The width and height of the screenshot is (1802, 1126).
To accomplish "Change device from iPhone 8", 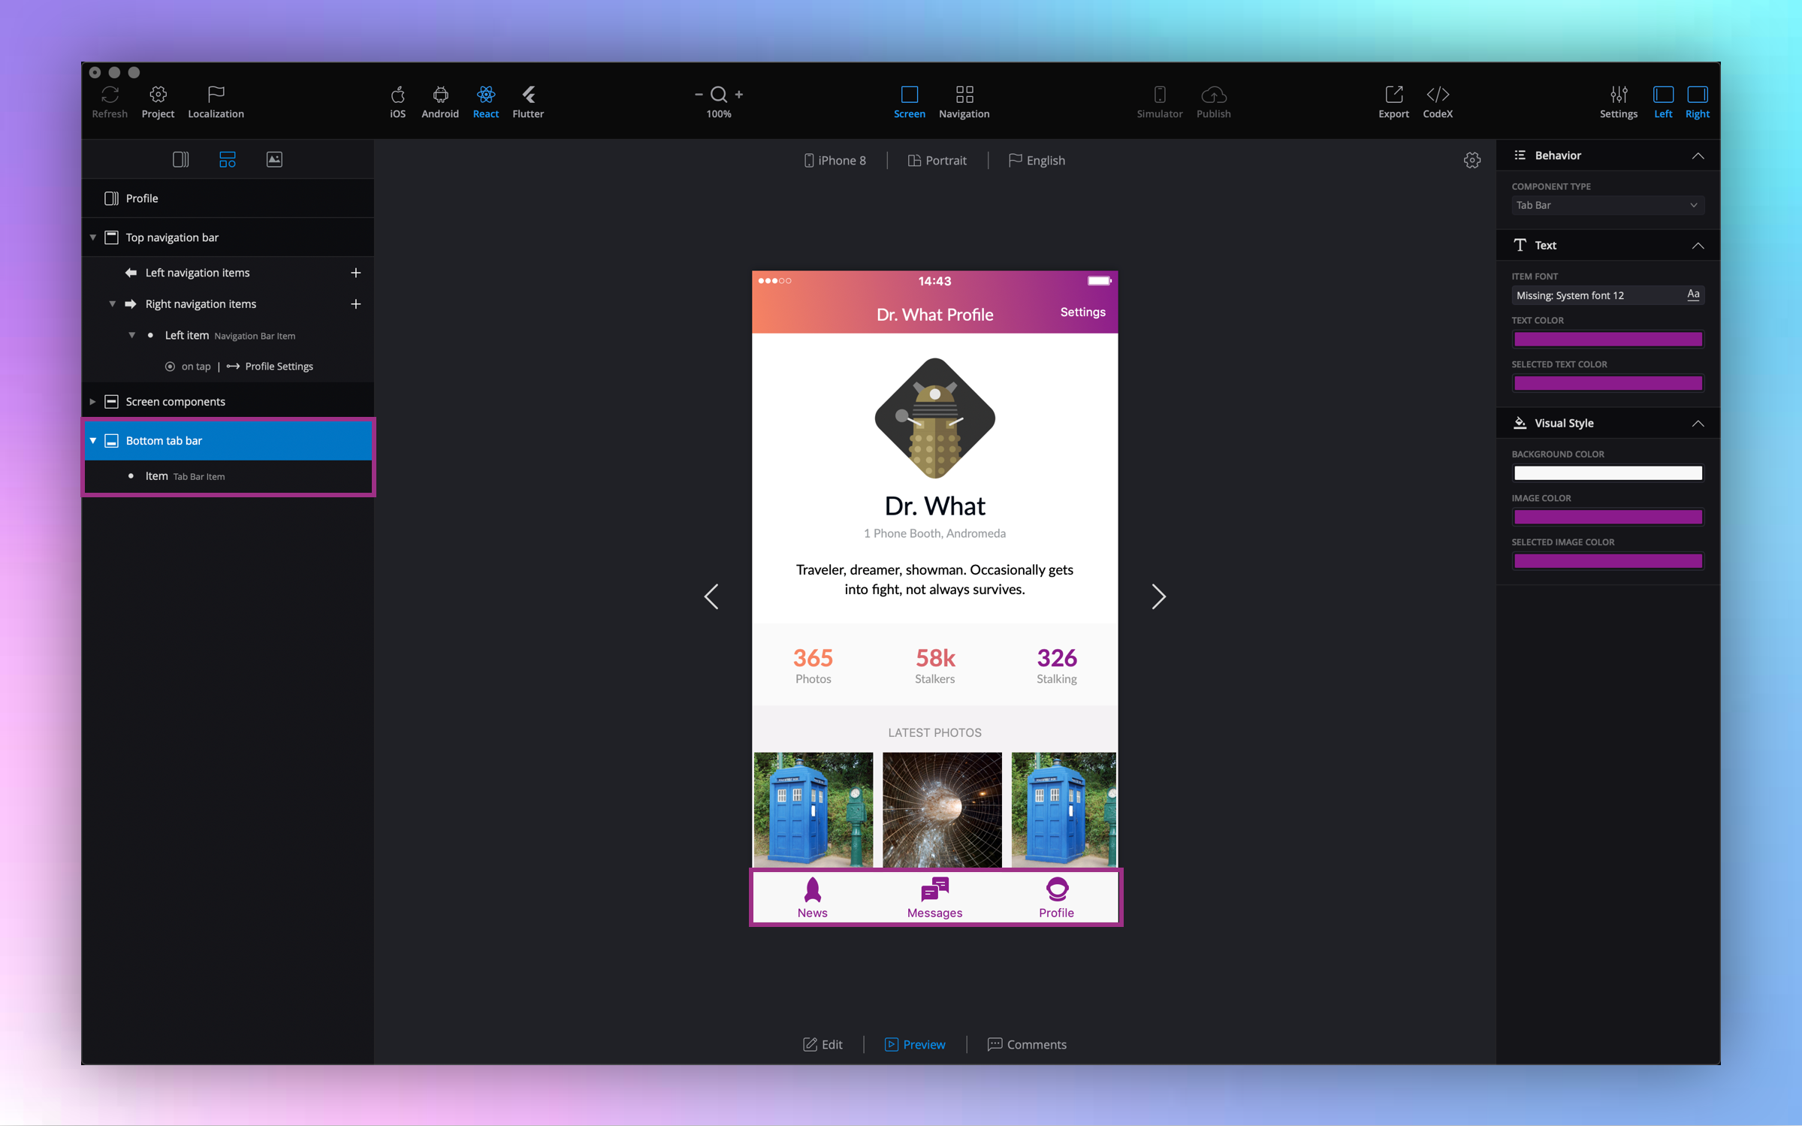I will point(835,160).
